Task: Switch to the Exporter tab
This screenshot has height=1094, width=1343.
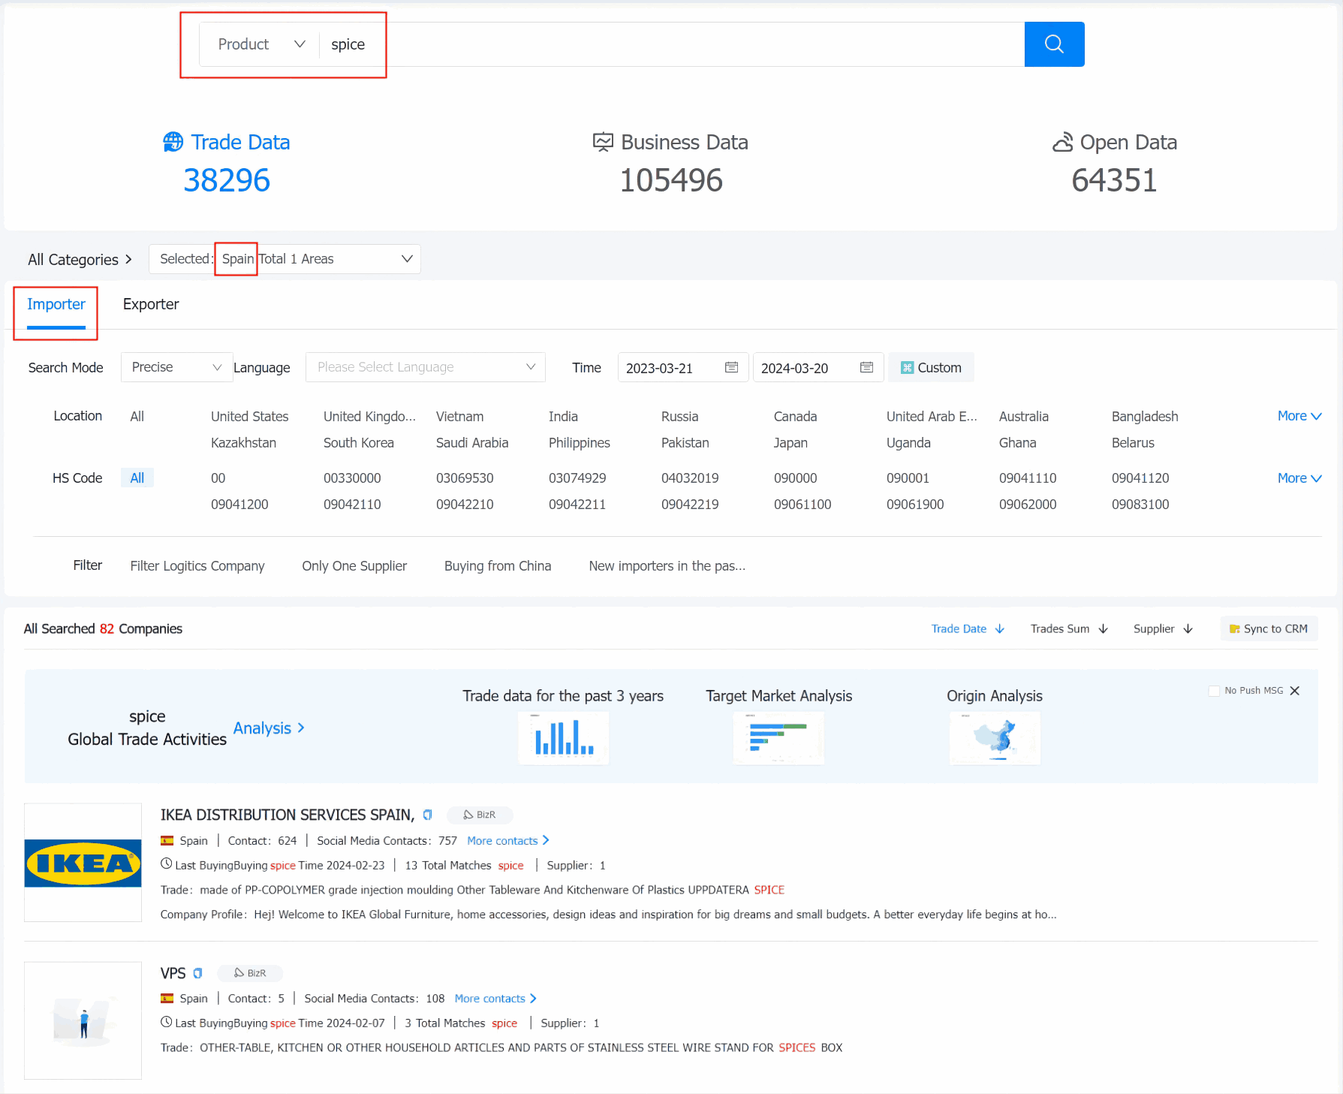Action: pos(151,304)
